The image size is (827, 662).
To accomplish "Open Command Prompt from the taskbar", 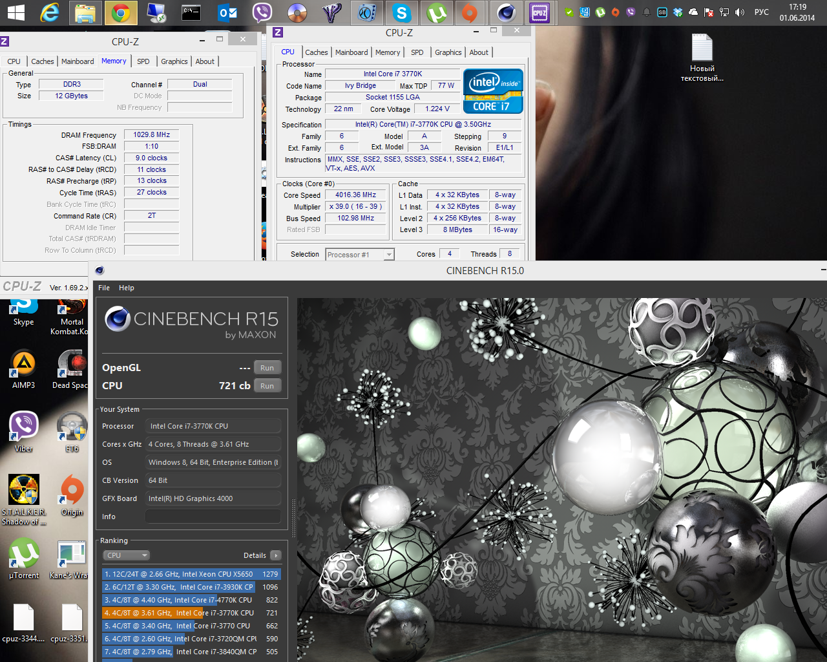I will pos(191,12).
